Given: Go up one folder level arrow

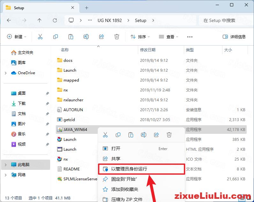Looking at the screenshot, I should point(39,20).
